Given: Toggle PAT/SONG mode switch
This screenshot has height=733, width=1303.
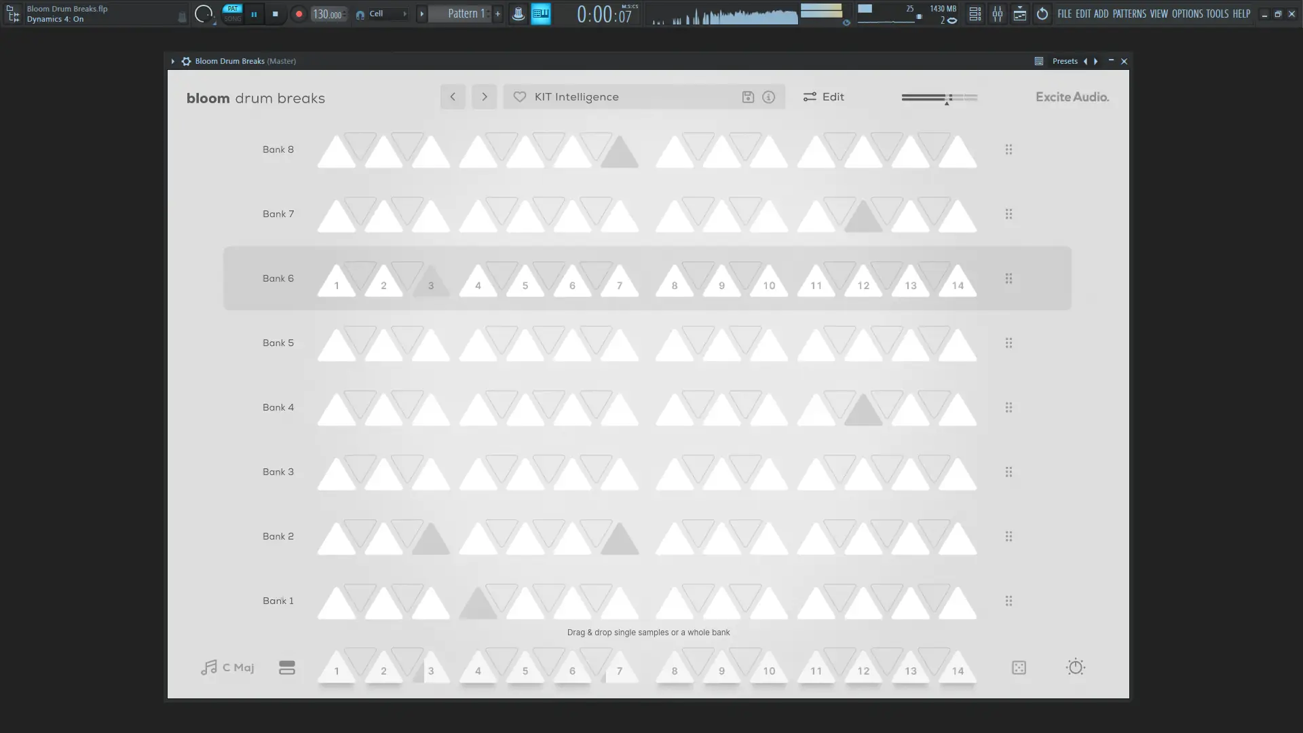Looking at the screenshot, I should pos(232,14).
